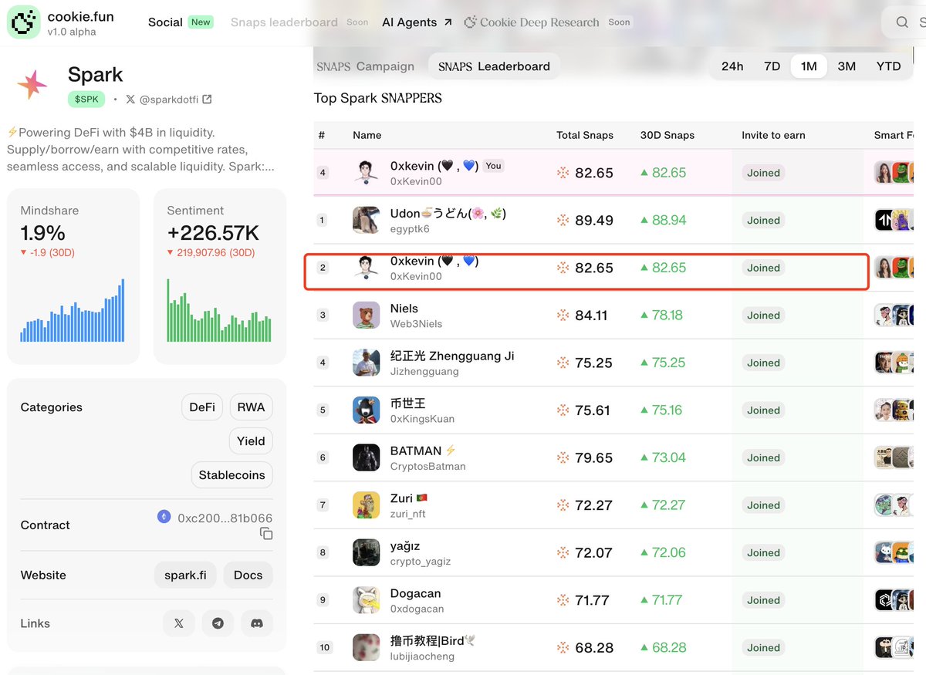The width and height of the screenshot is (926, 675).
Task: Switch to the Social tab
Action: click(165, 22)
